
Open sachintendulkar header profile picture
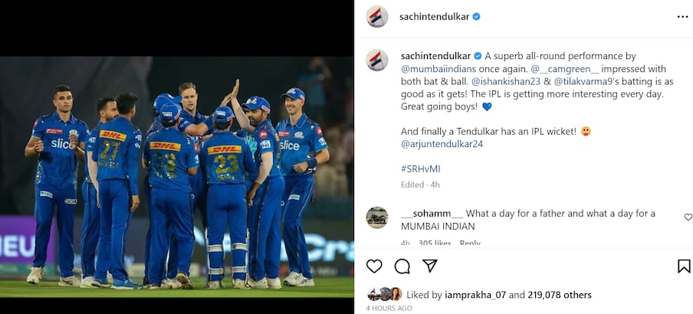tap(377, 16)
